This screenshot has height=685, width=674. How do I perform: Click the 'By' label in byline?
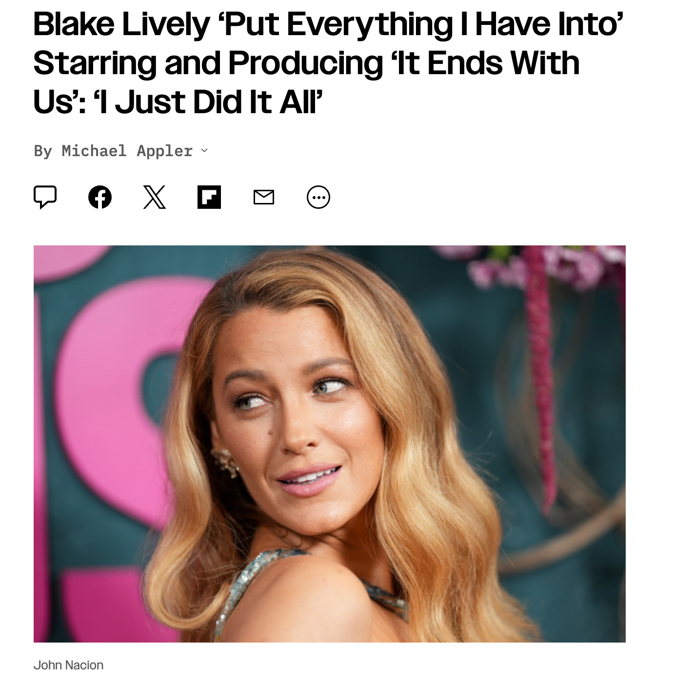click(x=43, y=151)
